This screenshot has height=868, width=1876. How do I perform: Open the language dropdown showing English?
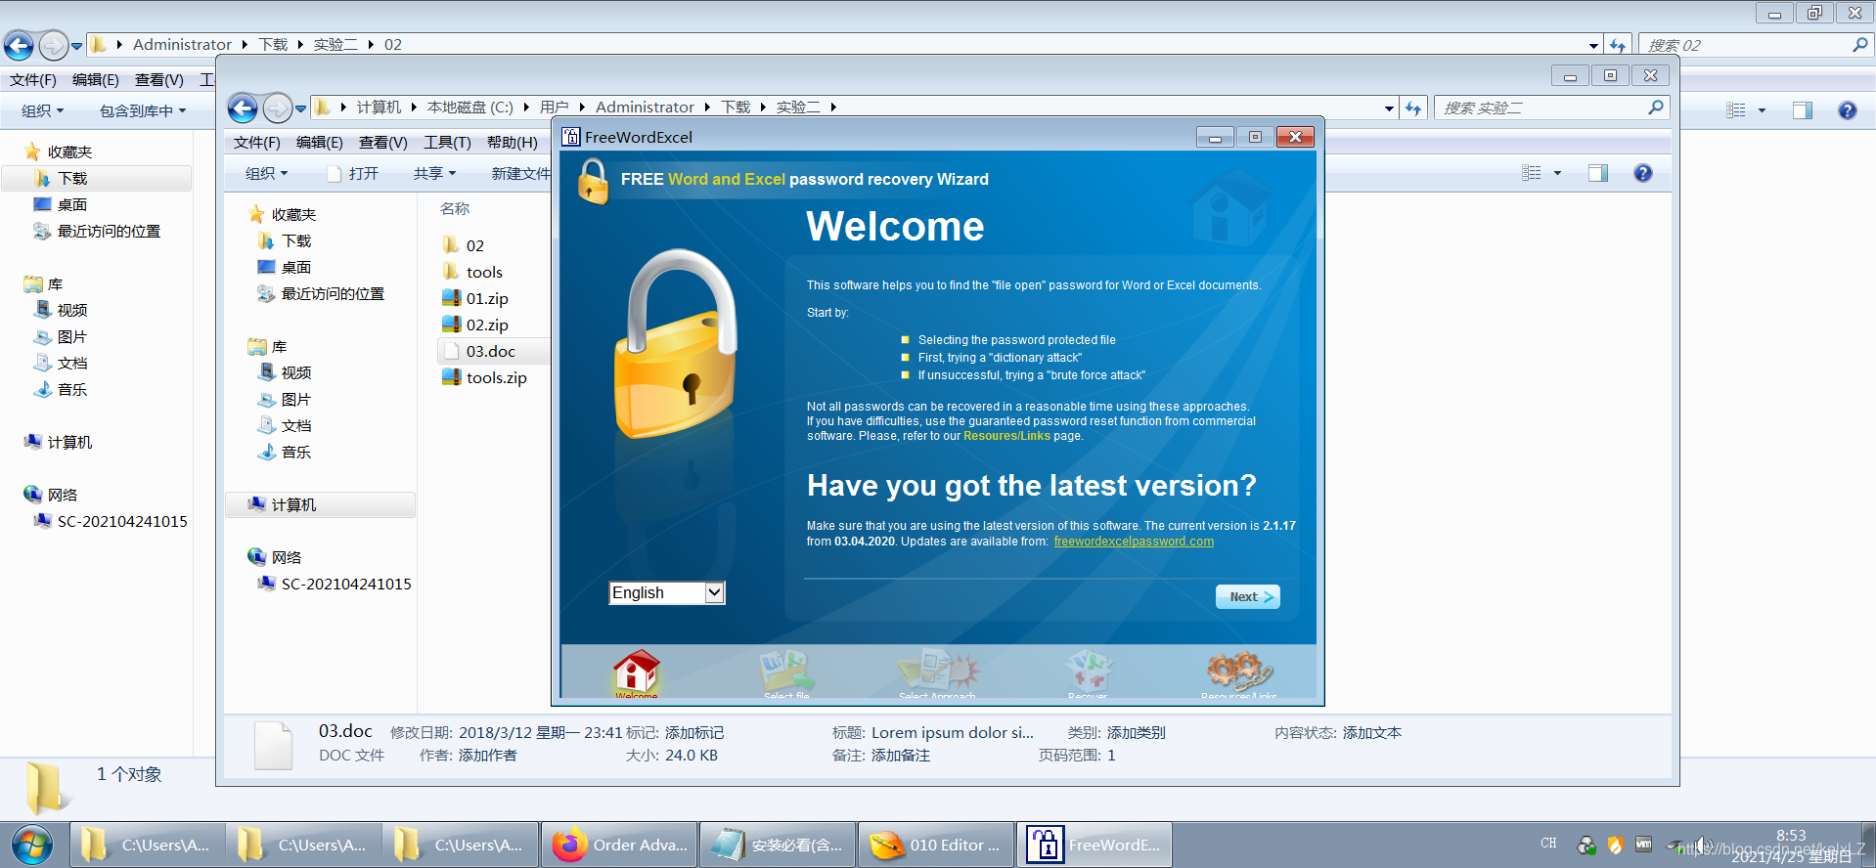[667, 592]
